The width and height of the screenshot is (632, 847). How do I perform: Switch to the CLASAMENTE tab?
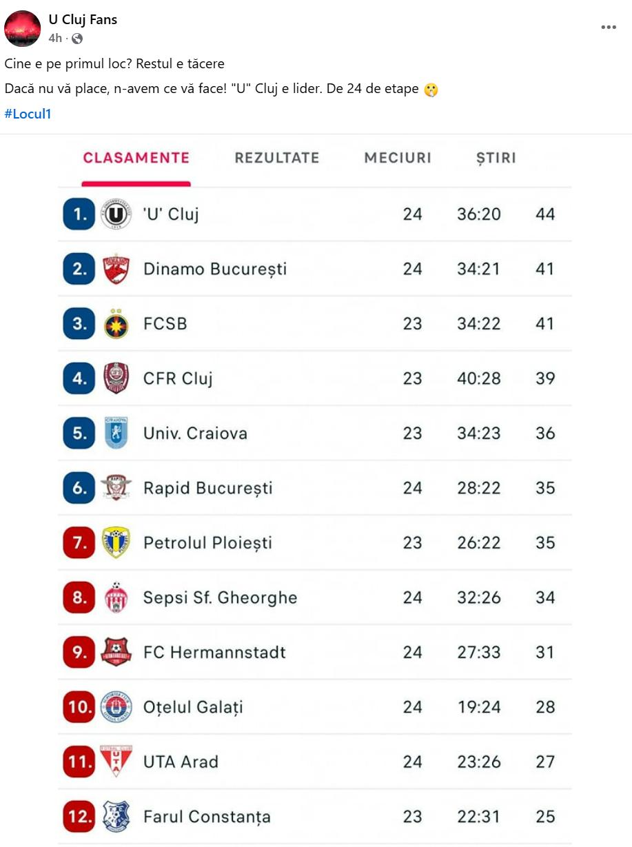(x=136, y=158)
